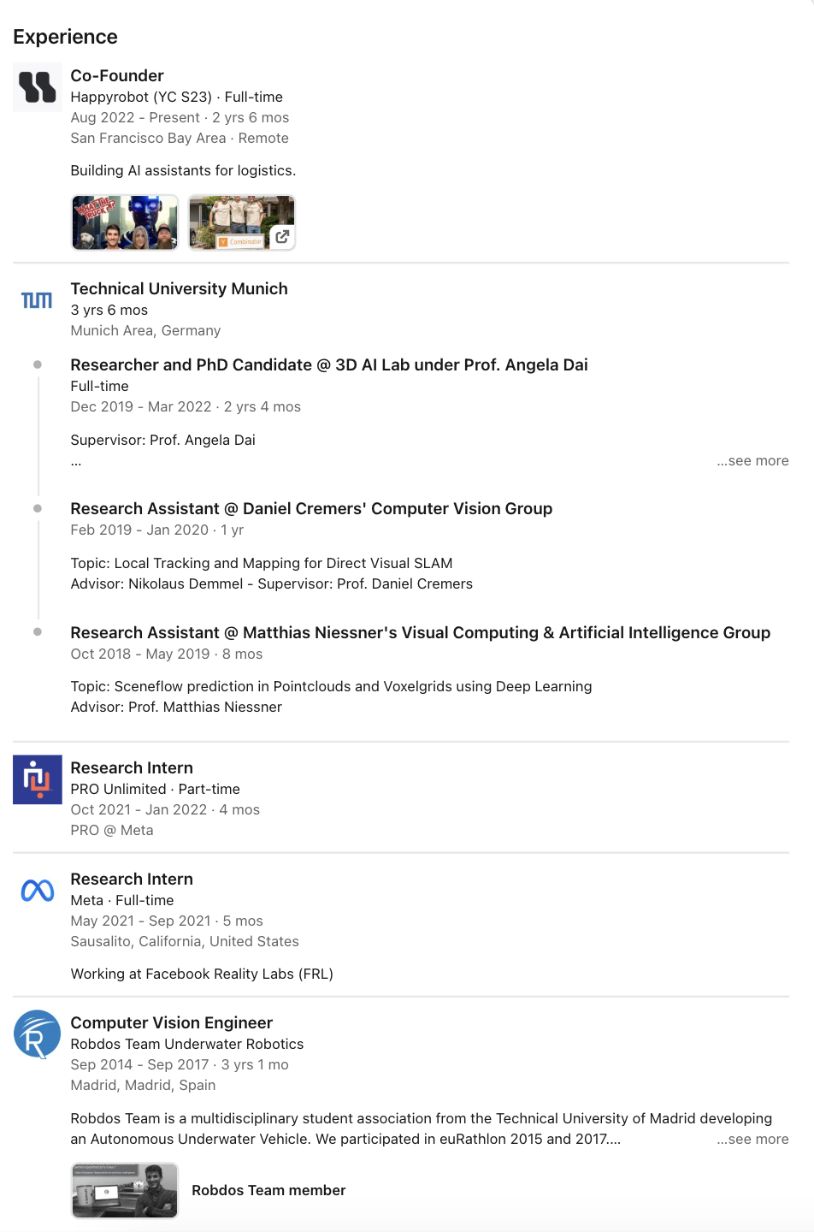814x1232 pixels.
Task: Click the Computer Vision Engineer title
Action: [x=171, y=1022]
